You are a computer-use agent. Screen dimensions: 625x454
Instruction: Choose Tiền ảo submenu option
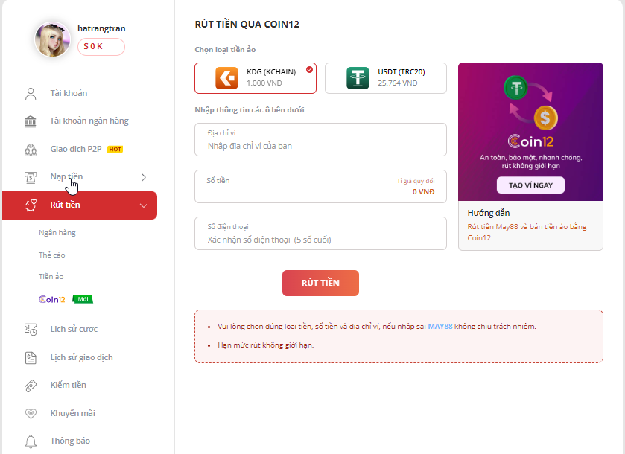[x=51, y=277]
